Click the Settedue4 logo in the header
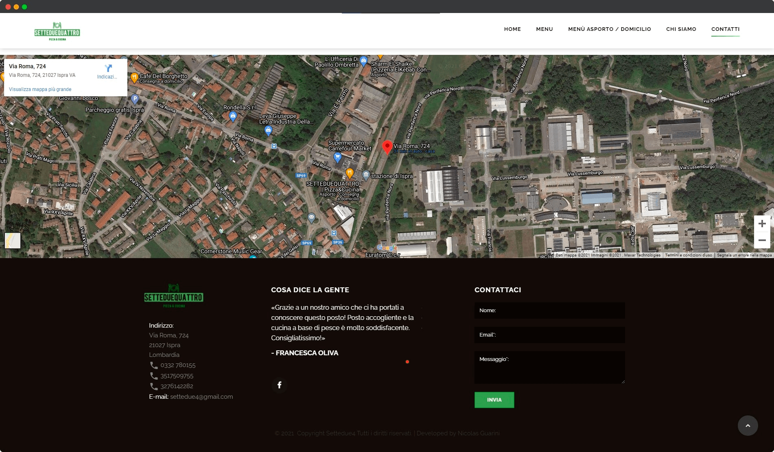774x452 pixels. [57, 31]
